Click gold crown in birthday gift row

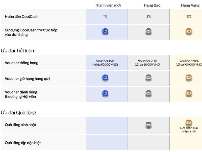point(189,123)
